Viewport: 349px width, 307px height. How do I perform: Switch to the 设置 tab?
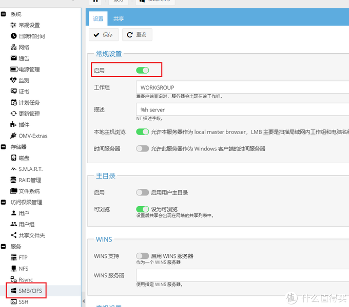click(98, 18)
